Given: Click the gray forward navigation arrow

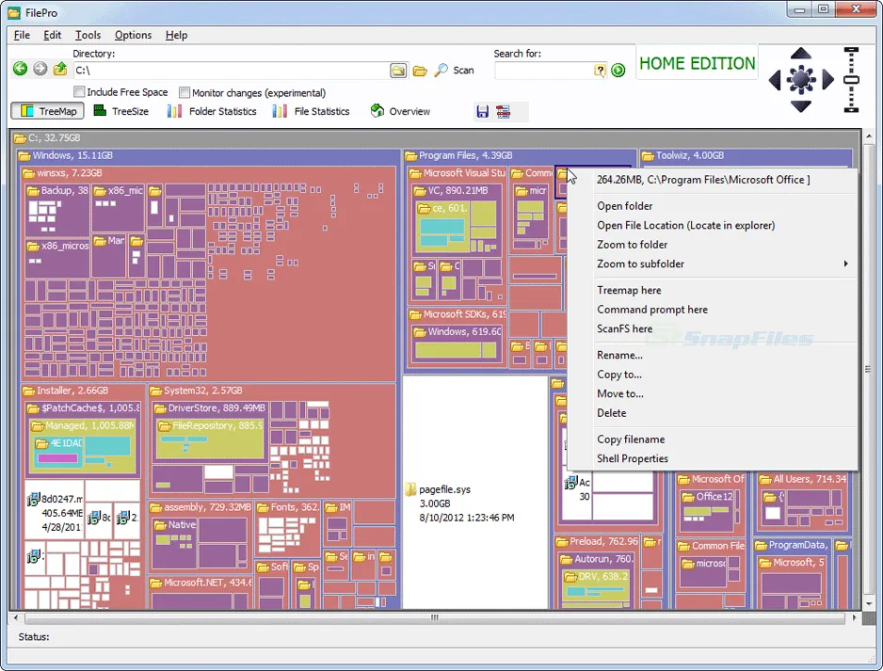Looking at the screenshot, I should click(x=40, y=69).
